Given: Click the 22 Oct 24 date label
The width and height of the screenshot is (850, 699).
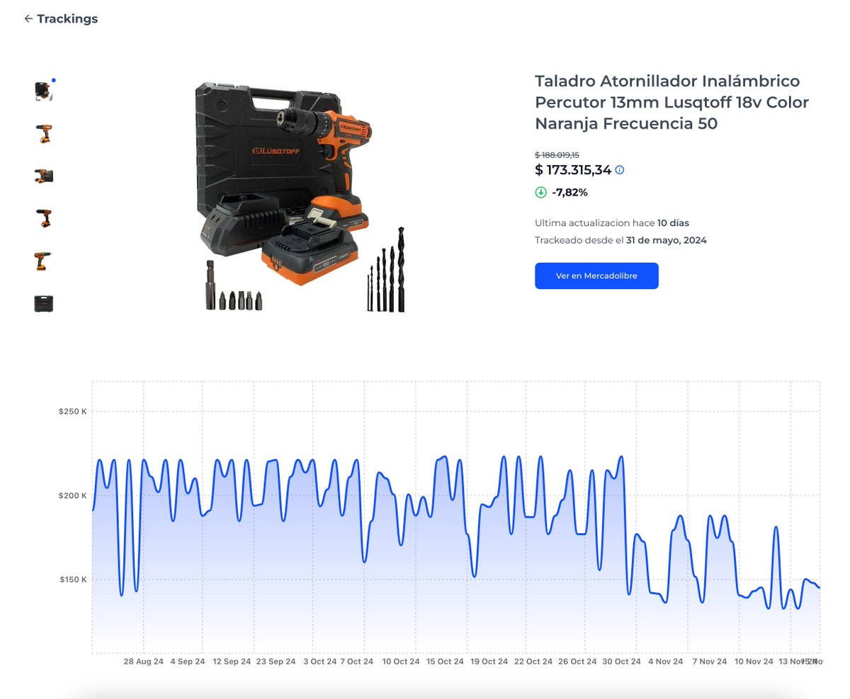Looking at the screenshot, I should pos(533,661).
